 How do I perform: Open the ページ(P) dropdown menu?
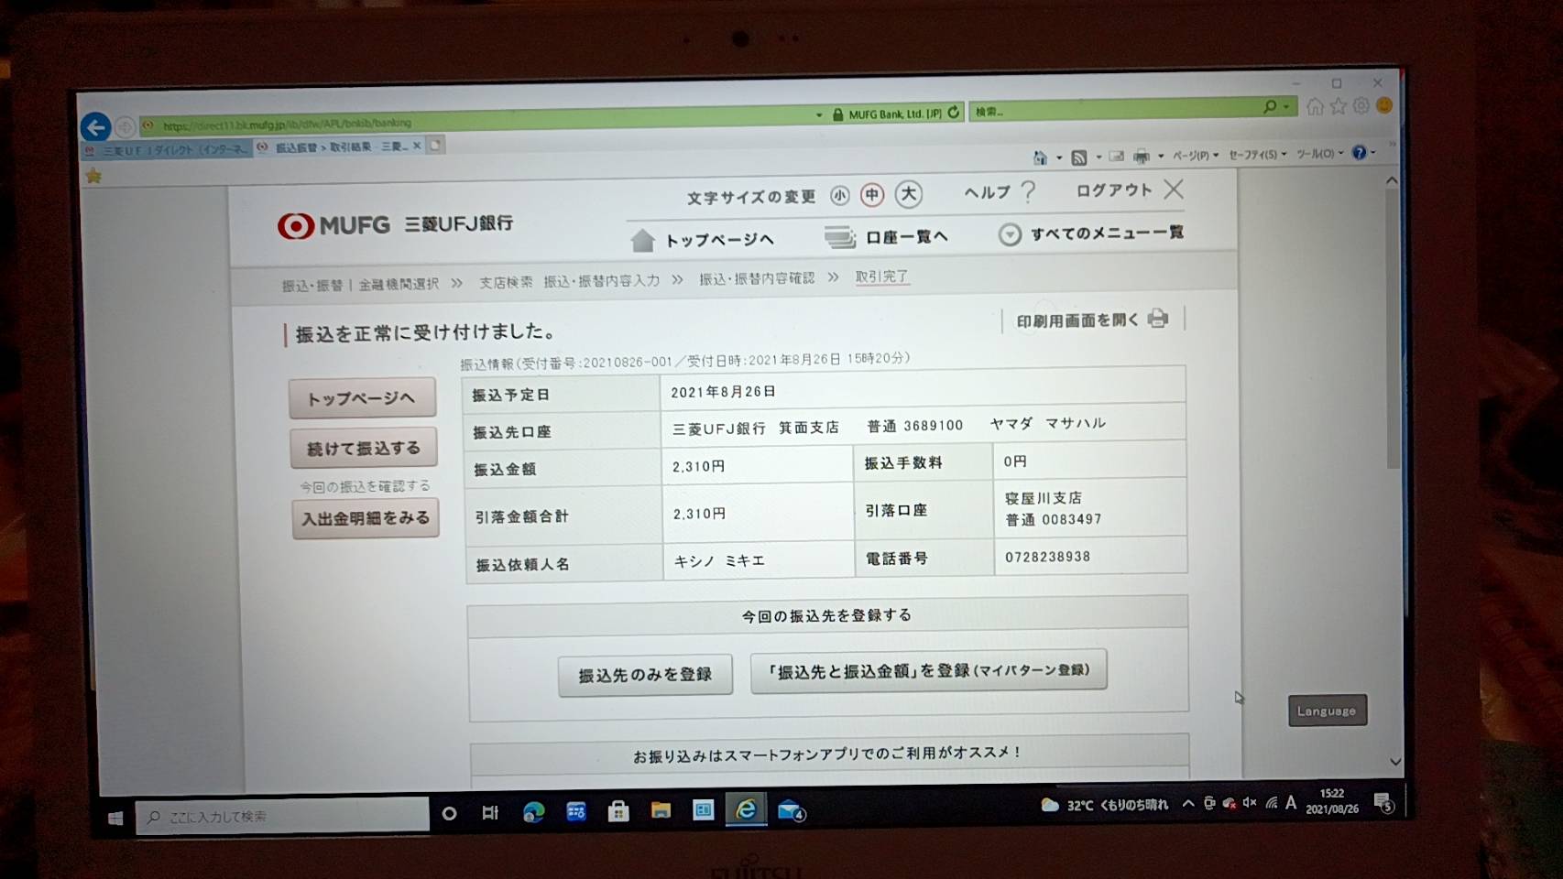point(1196,156)
